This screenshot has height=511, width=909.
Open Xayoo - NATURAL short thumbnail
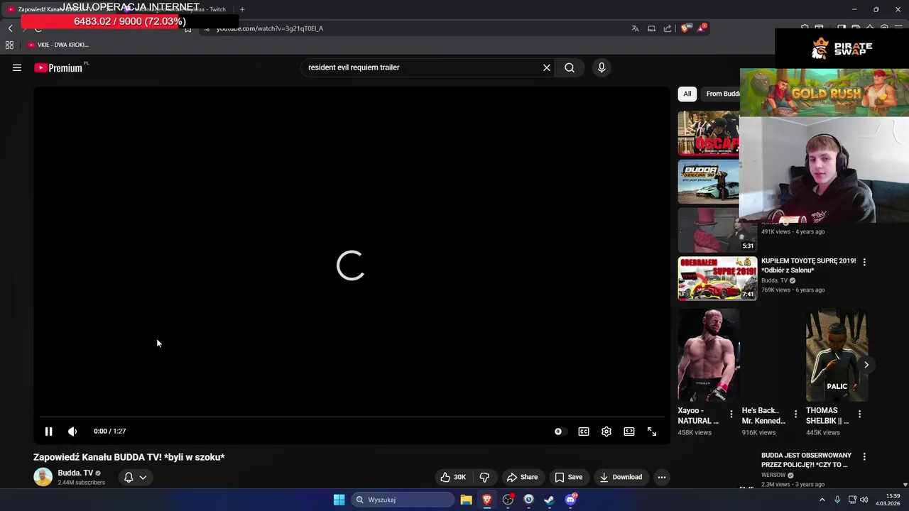(x=708, y=355)
